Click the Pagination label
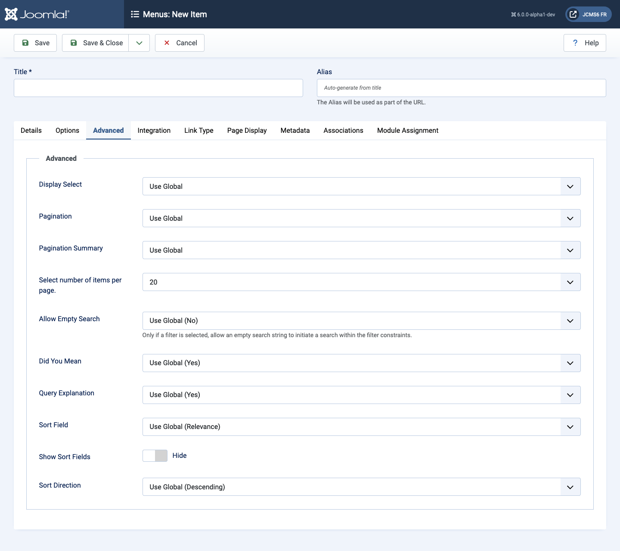Image resolution: width=620 pixels, height=551 pixels. tap(56, 216)
